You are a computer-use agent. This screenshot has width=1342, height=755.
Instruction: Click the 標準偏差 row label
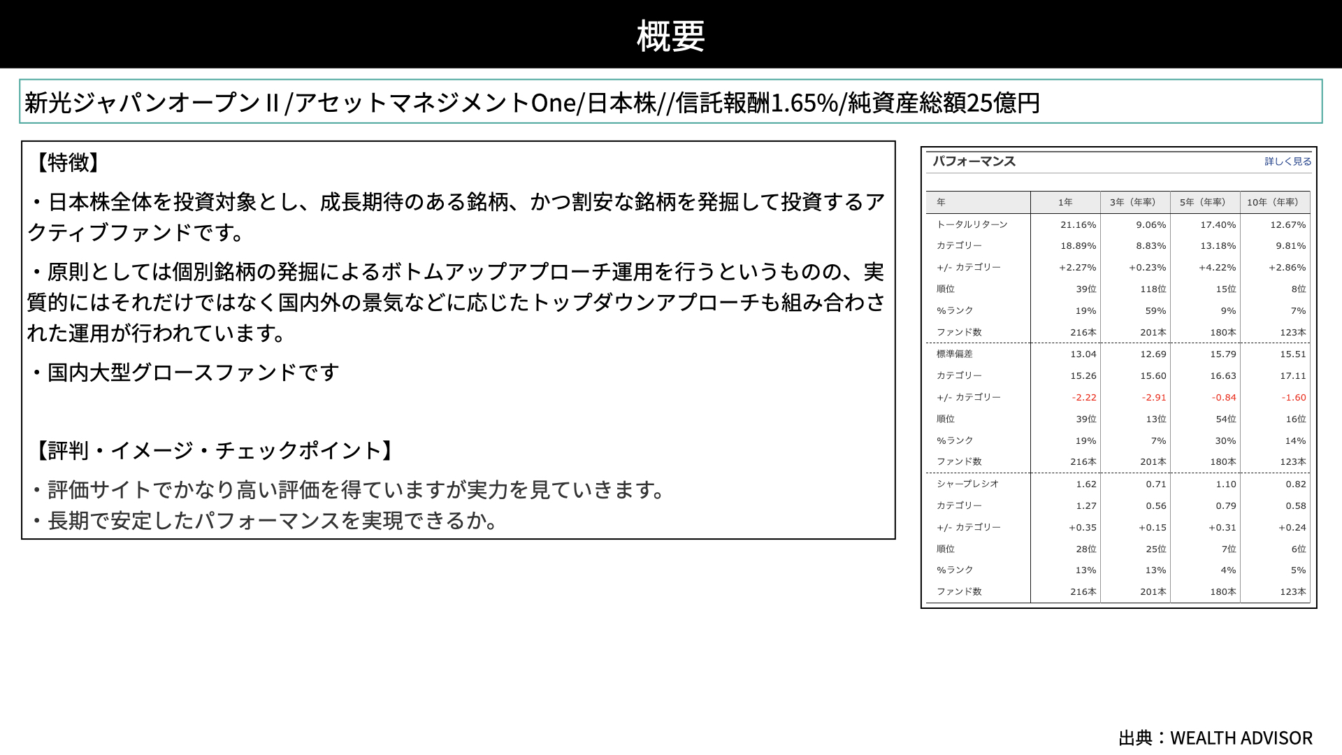[x=955, y=354]
